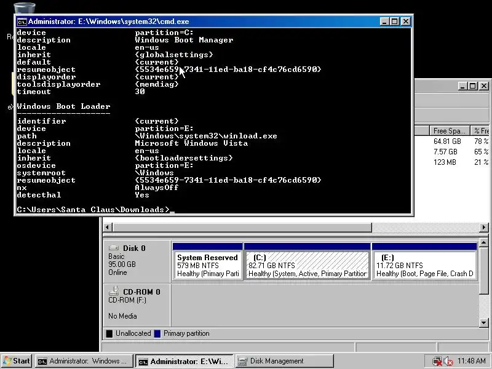This screenshot has height=369, width=492.
Task: Select the (C:) 82.71 GB partition block
Action: [307, 261]
